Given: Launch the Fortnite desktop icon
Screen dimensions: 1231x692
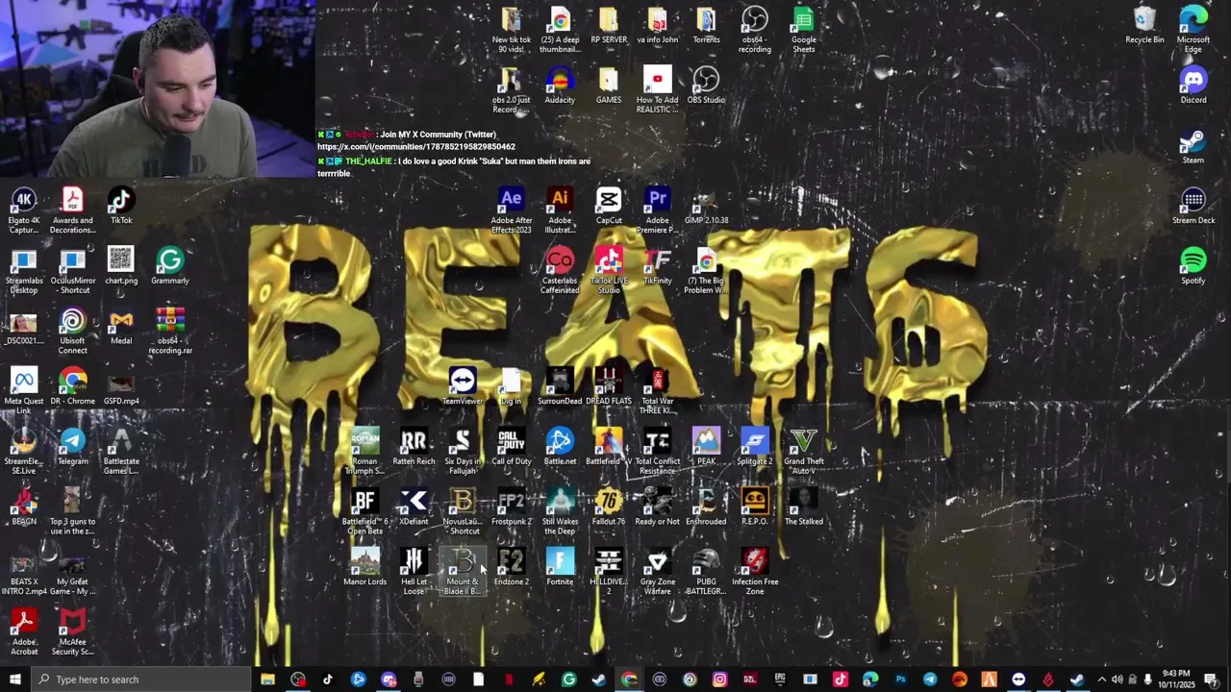Looking at the screenshot, I should (560, 567).
